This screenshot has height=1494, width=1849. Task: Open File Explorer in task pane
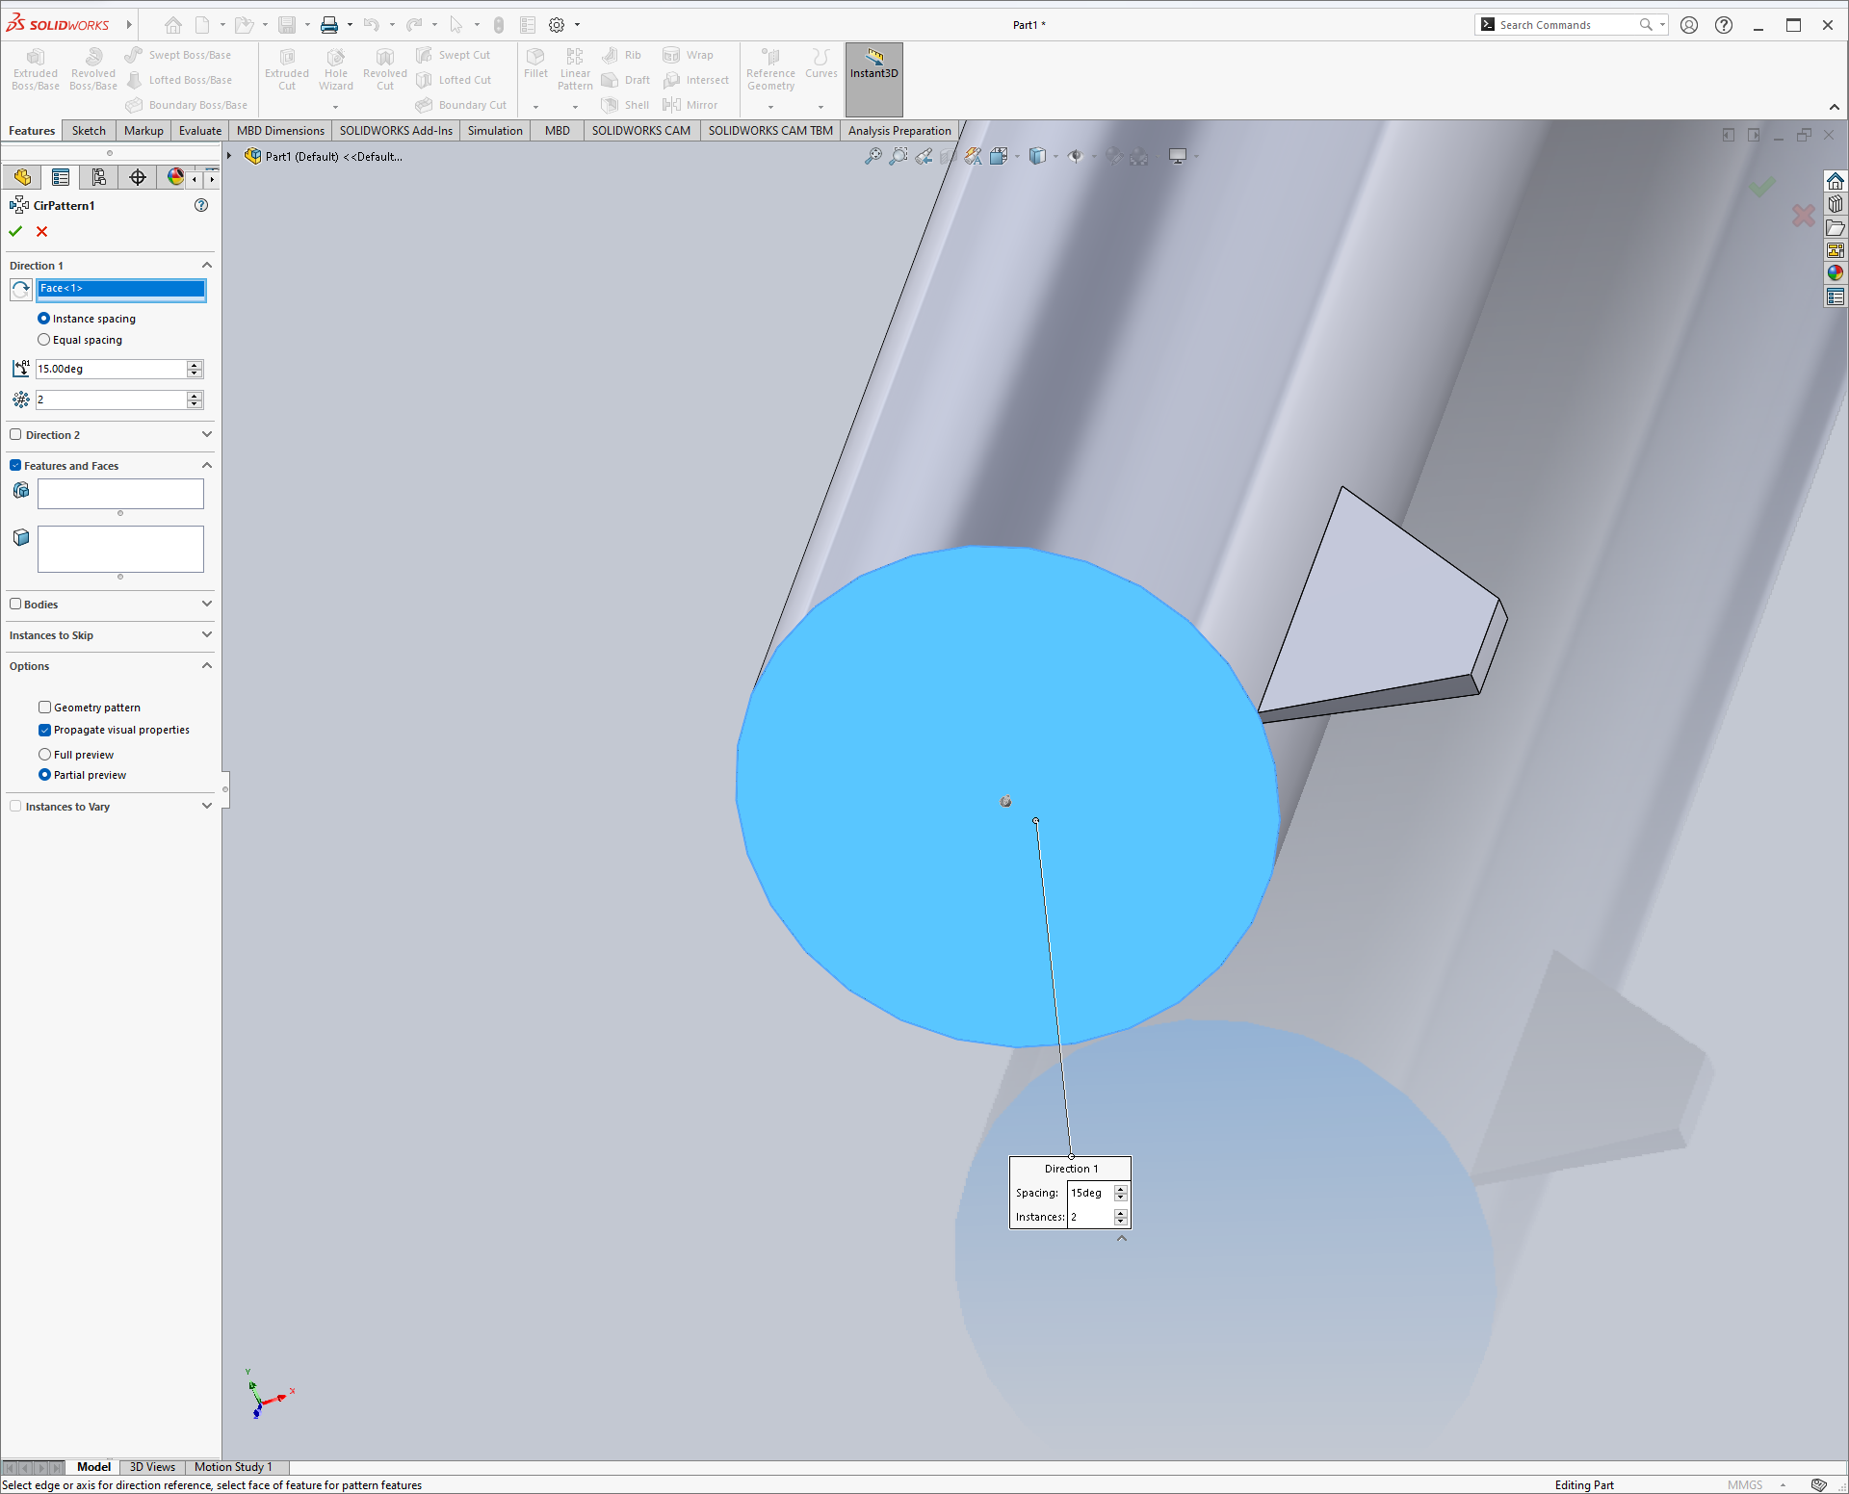pyautogui.click(x=1836, y=227)
